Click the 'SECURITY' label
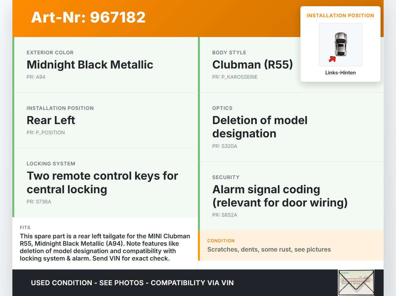The height and width of the screenshot is (296, 396). (x=226, y=177)
